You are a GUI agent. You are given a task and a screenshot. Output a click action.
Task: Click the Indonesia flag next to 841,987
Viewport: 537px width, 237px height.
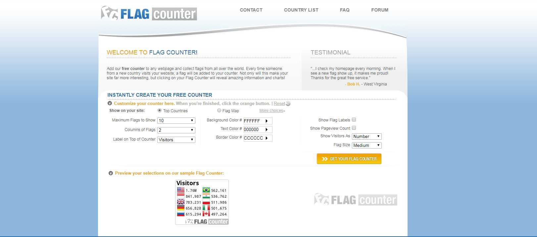[x=181, y=196]
